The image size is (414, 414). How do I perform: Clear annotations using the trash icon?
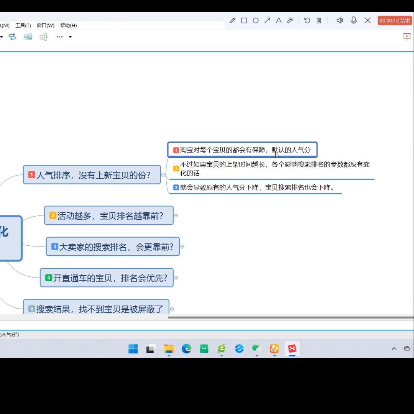point(319,20)
